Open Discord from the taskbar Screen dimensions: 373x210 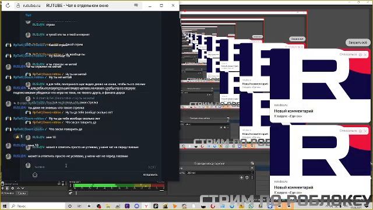point(137,206)
